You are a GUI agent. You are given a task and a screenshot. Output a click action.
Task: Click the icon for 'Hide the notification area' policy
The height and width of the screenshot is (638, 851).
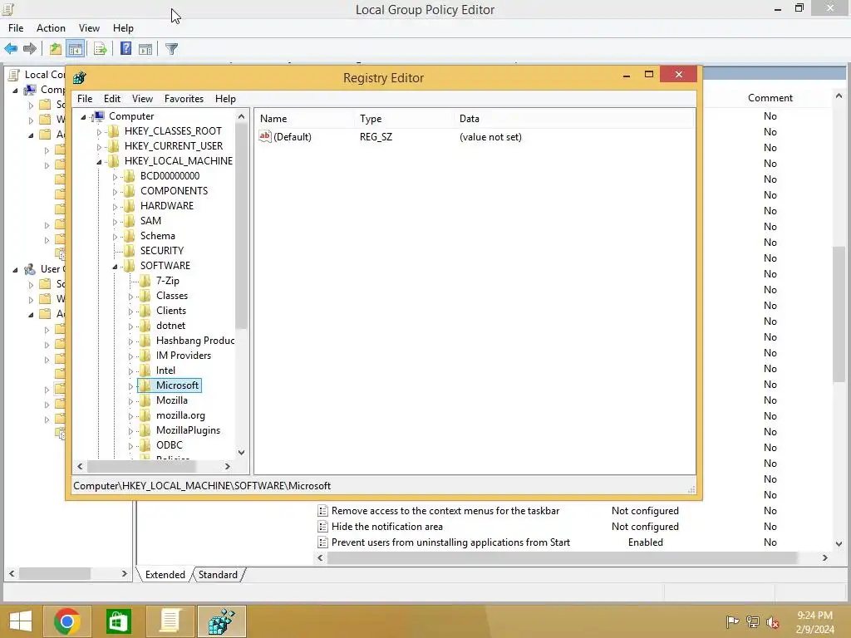(x=322, y=526)
